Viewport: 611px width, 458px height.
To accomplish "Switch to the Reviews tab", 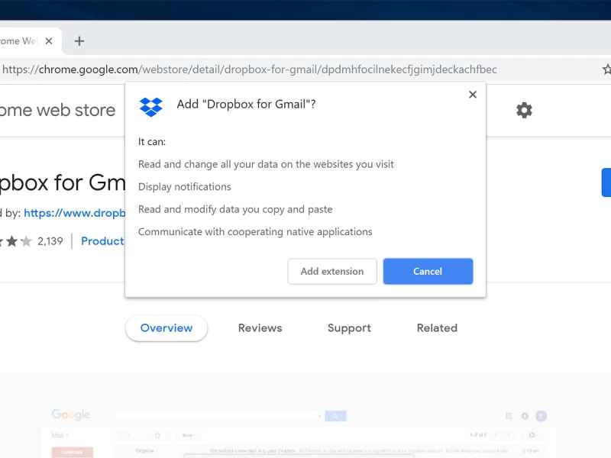I will [x=260, y=327].
